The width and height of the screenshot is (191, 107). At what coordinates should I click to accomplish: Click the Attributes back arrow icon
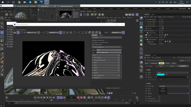[174, 58]
